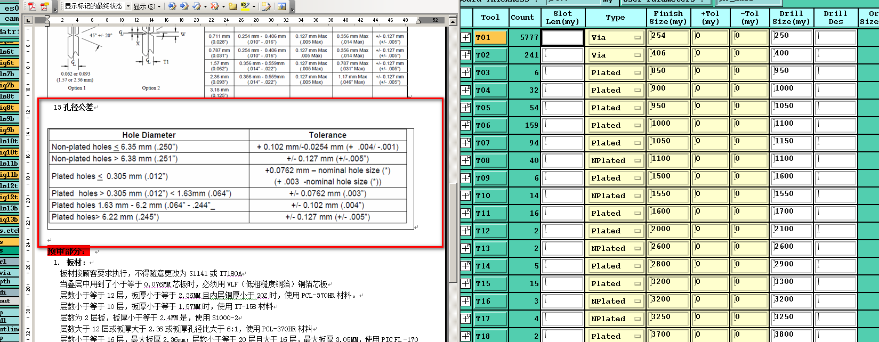The width and height of the screenshot is (879, 342).
Task: Click the Slot Len field for T01
Action: [x=563, y=37]
